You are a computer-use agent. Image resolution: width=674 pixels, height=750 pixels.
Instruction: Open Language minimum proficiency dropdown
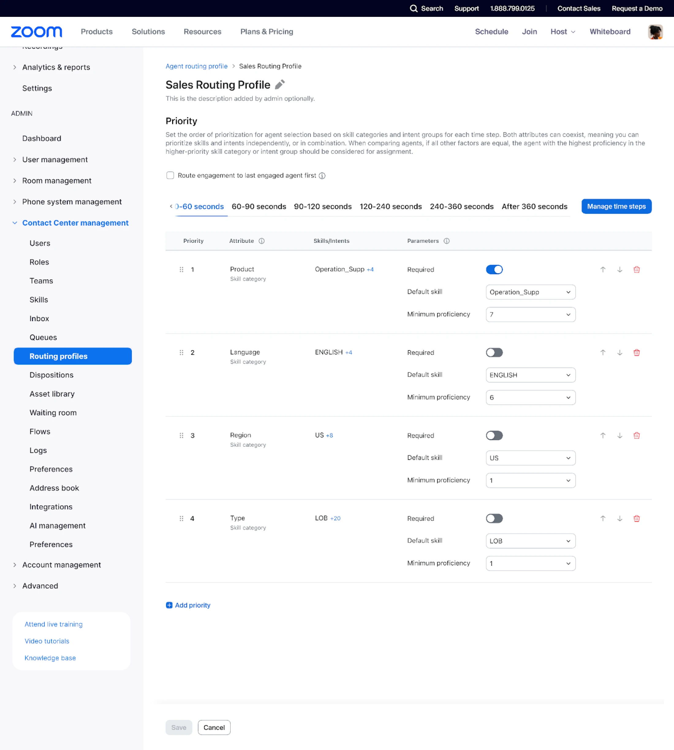[x=530, y=397]
